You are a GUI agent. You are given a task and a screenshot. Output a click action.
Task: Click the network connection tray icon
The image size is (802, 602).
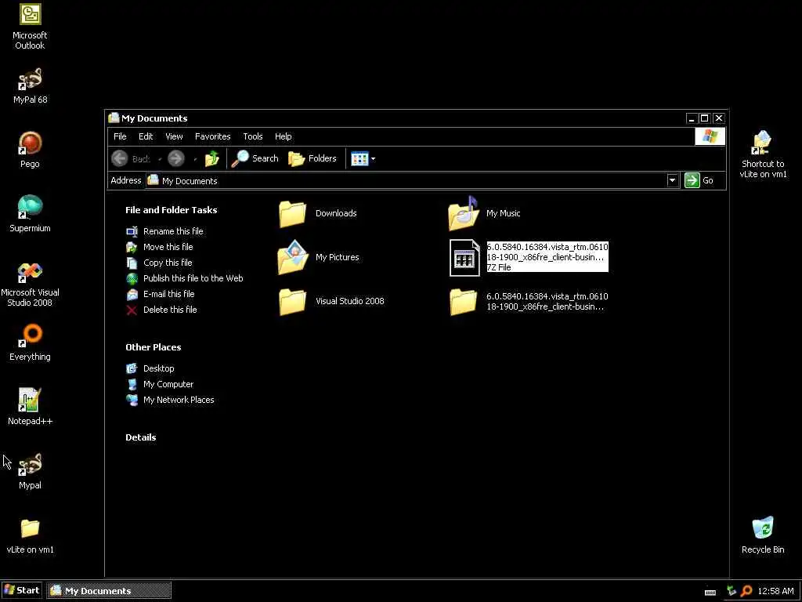coord(731,591)
